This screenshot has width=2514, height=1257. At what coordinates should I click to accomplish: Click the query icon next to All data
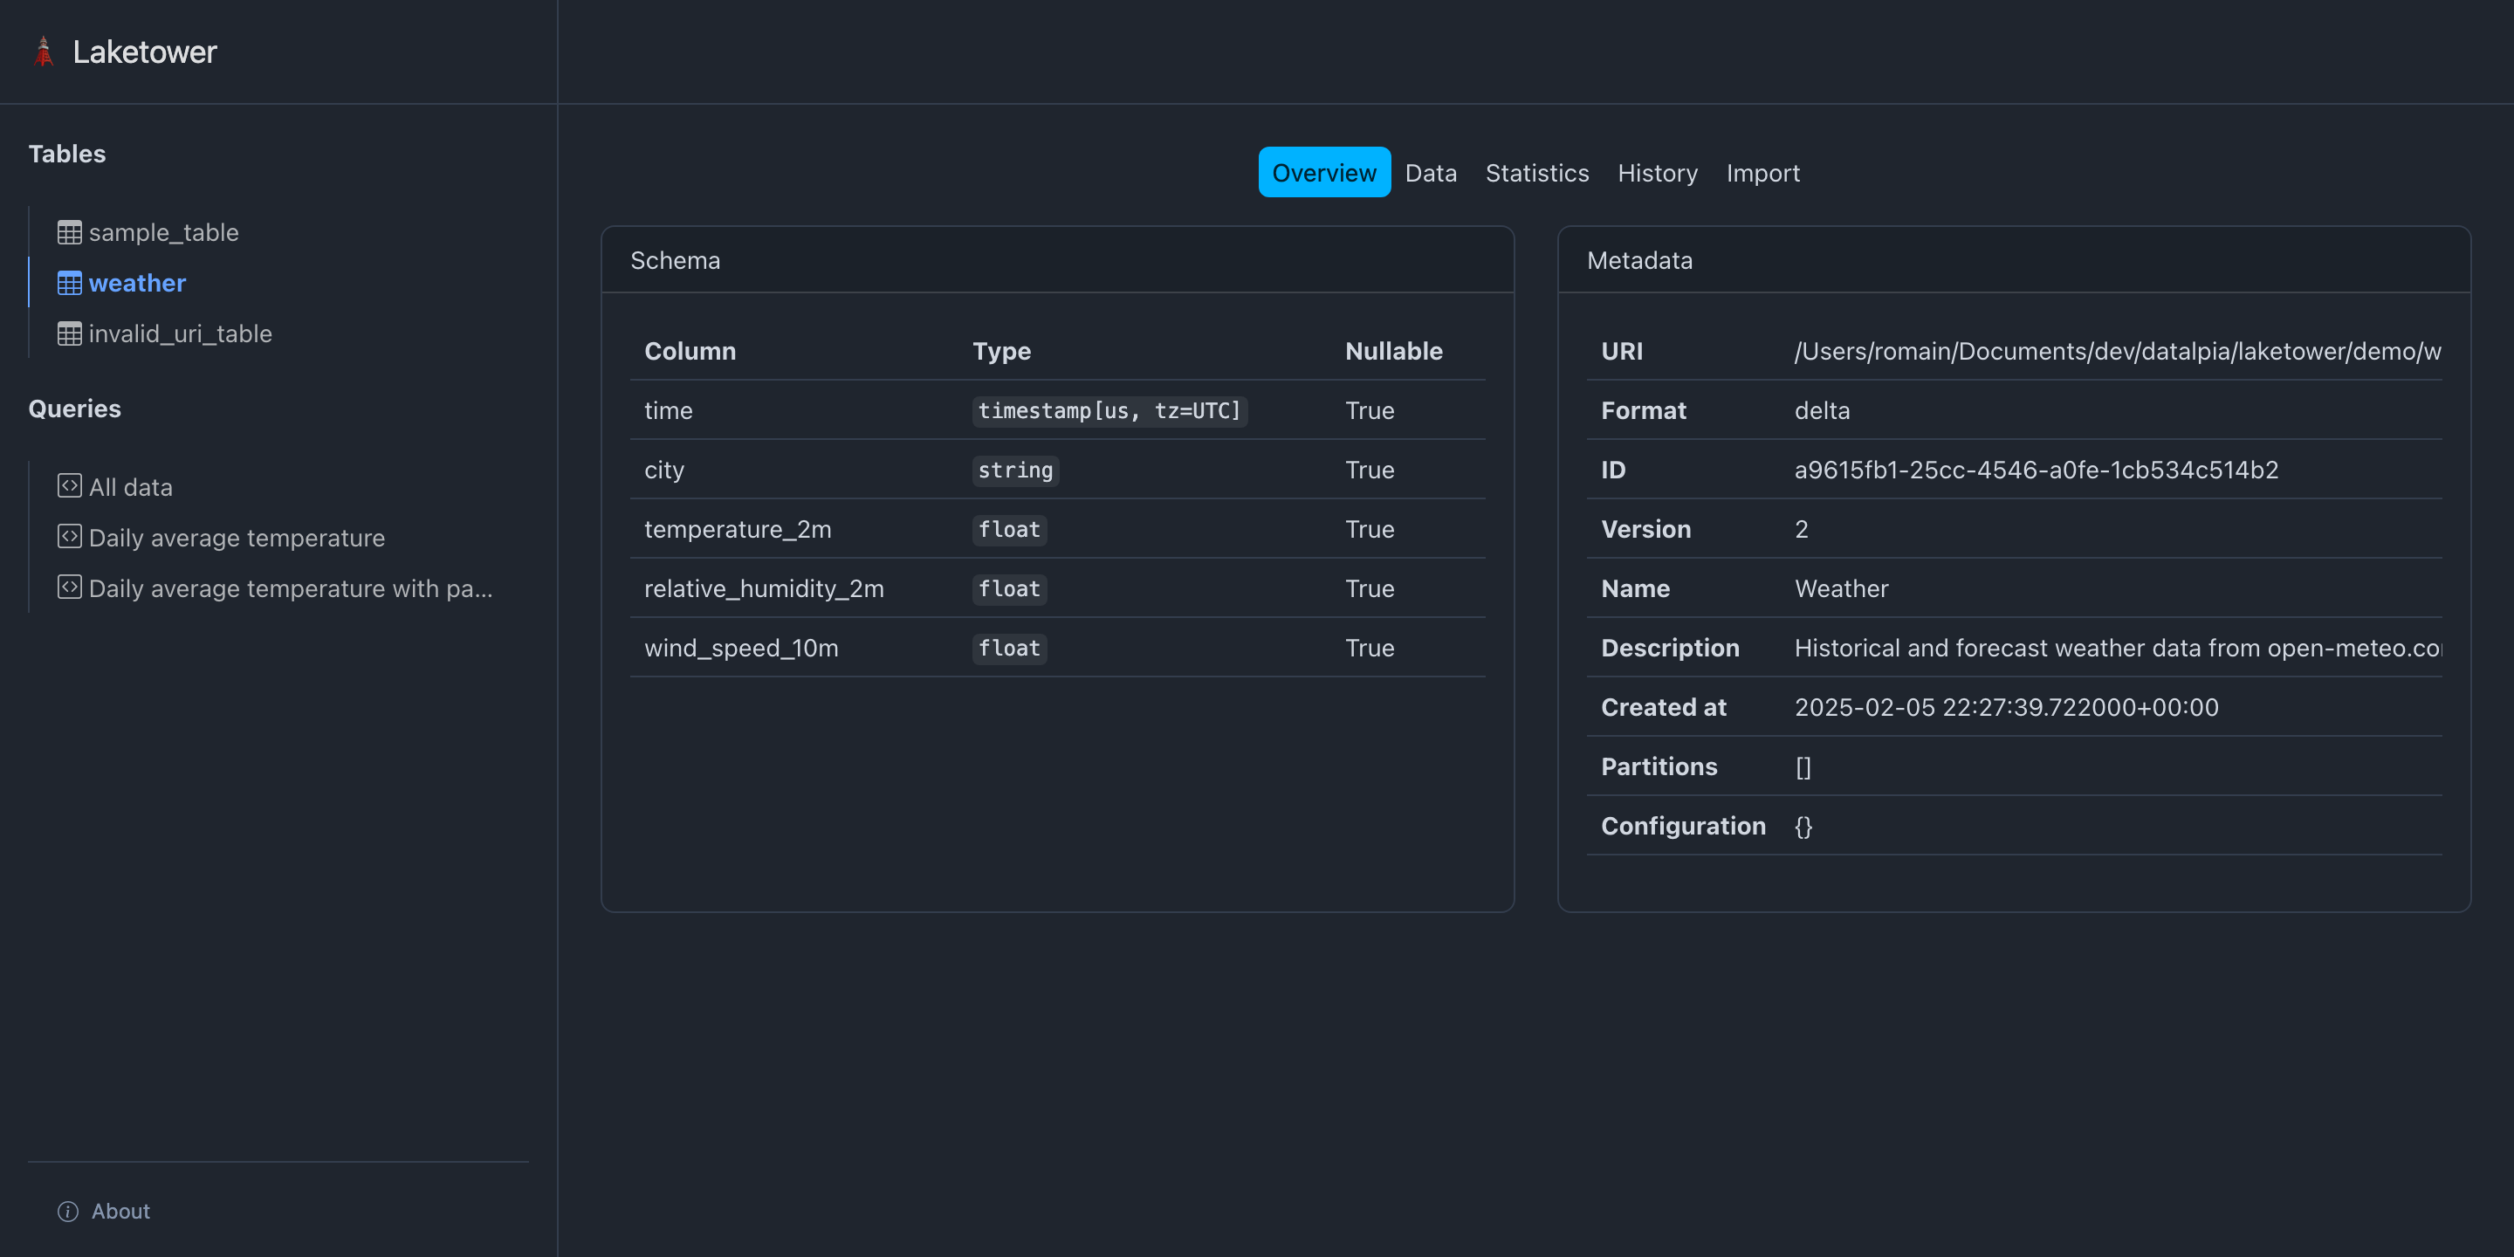click(68, 485)
